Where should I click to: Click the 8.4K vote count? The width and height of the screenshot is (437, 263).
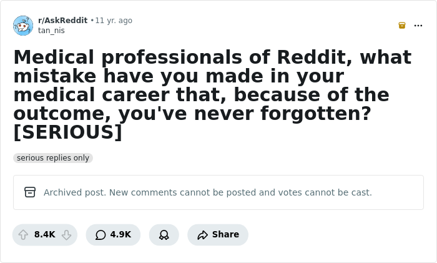click(x=45, y=235)
